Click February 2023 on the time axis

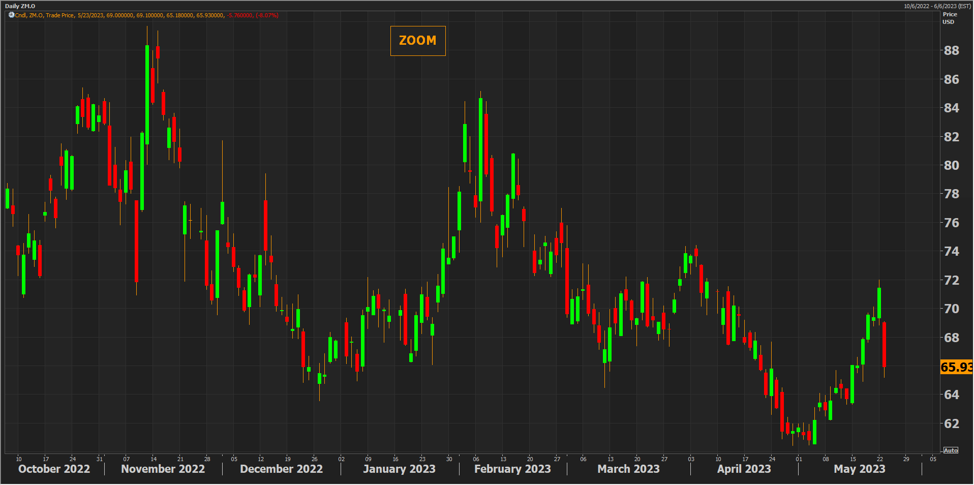(512, 469)
